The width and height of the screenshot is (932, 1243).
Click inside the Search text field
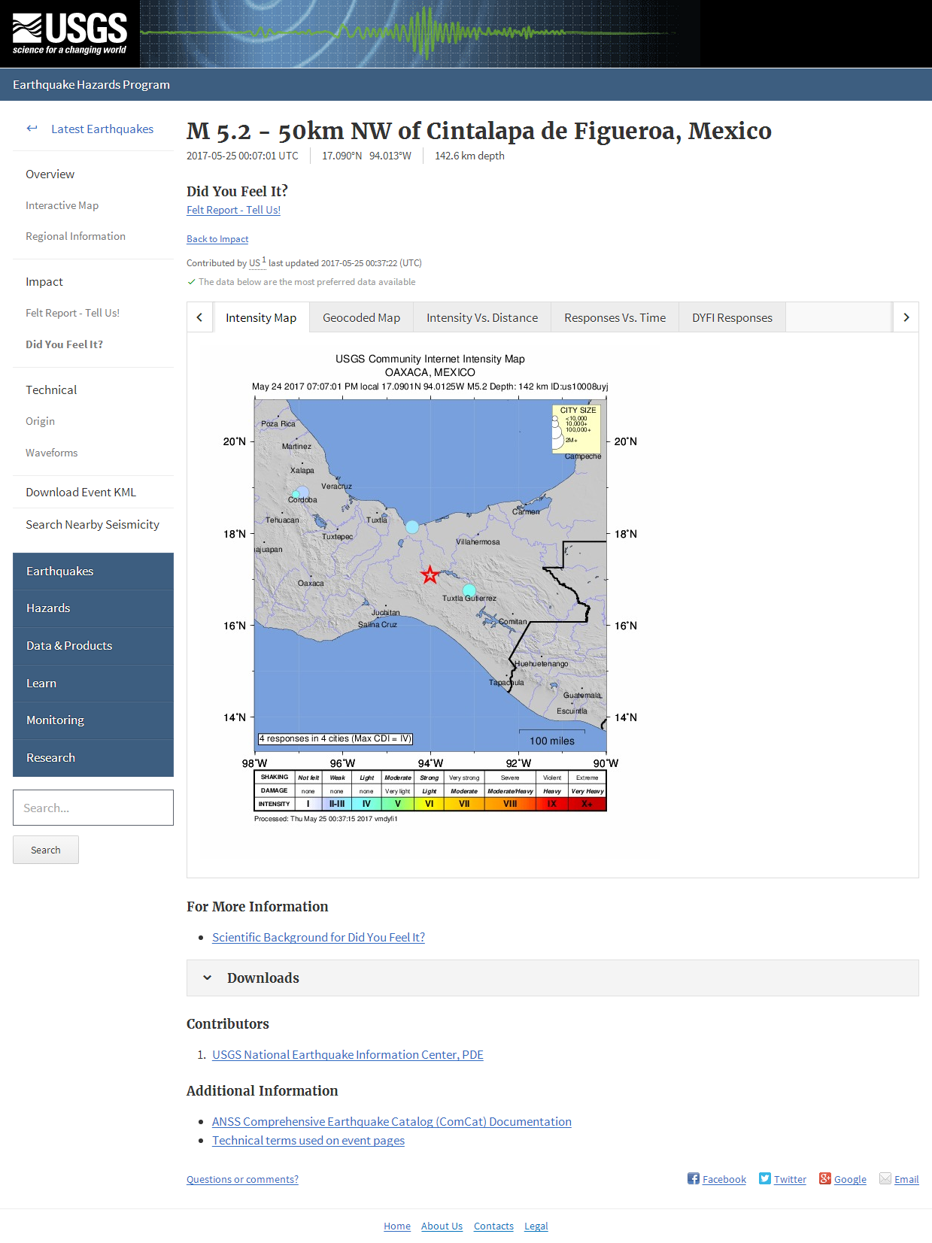(93, 808)
